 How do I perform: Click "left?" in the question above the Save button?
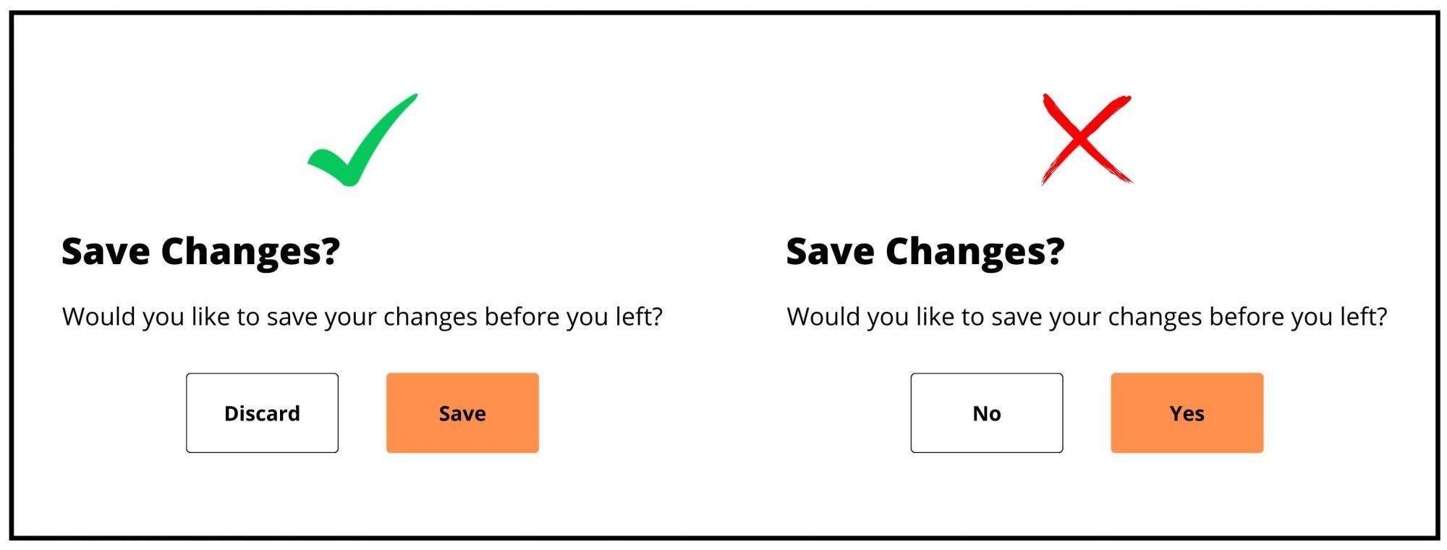[x=639, y=317]
